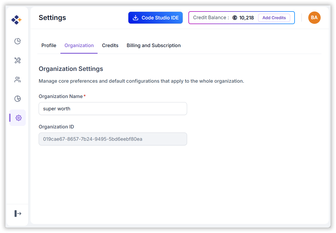Screen dimensions: 336x233
Task: Click the app logo in the sidebar
Action: [x=16, y=20]
